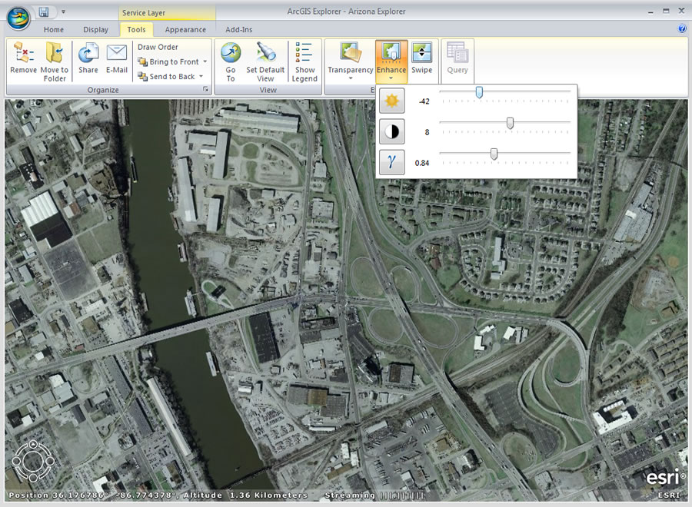The height and width of the screenshot is (507, 692).
Task: Click the brightness sun icon
Action: pyautogui.click(x=392, y=101)
